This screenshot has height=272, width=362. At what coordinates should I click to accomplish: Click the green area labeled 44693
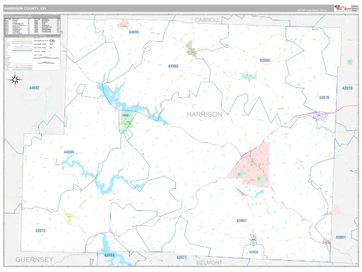click(x=127, y=121)
